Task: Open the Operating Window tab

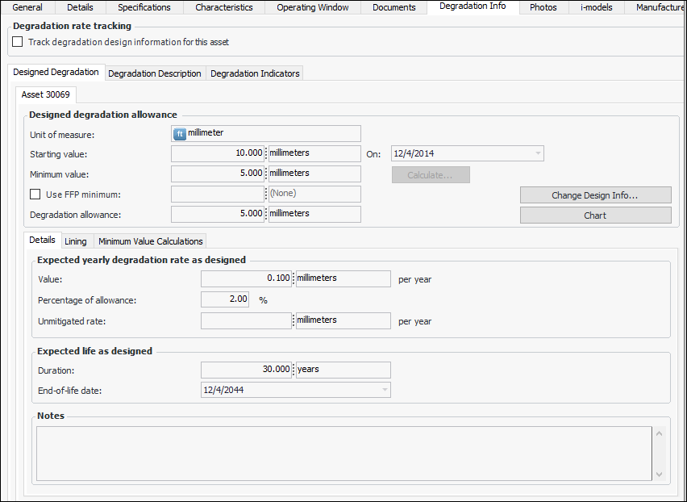Action: [x=313, y=7]
